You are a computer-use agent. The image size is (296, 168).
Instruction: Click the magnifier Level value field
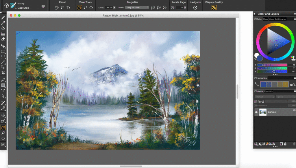109,8
